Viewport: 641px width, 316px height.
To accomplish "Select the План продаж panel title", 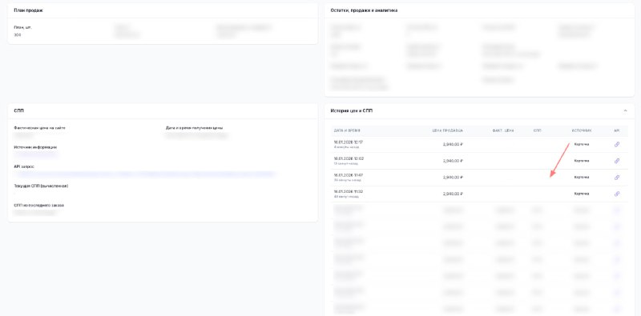I will pyautogui.click(x=28, y=10).
